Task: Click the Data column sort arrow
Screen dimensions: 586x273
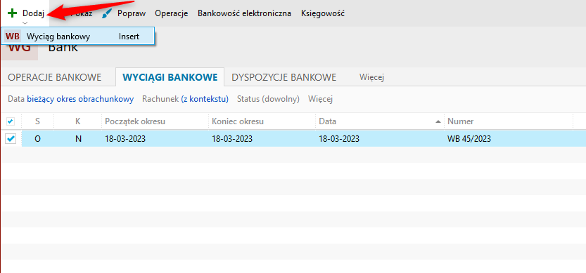Action: [438, 122]
